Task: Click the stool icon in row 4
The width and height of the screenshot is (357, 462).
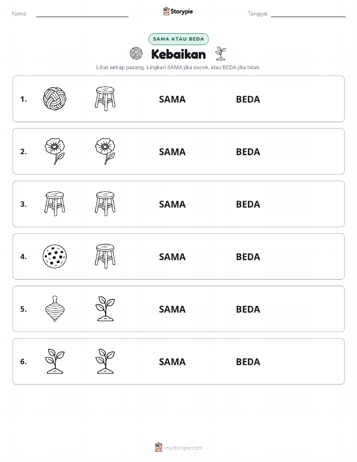Action: point(105,256)
